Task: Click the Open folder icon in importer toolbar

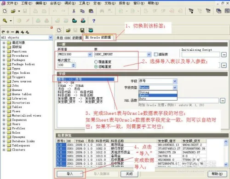Action: pyautogui.click(x=68, y=30)
